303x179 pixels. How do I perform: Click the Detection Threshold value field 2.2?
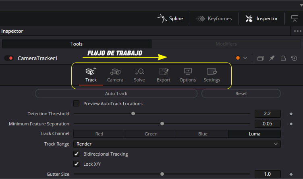coord(268,114)
